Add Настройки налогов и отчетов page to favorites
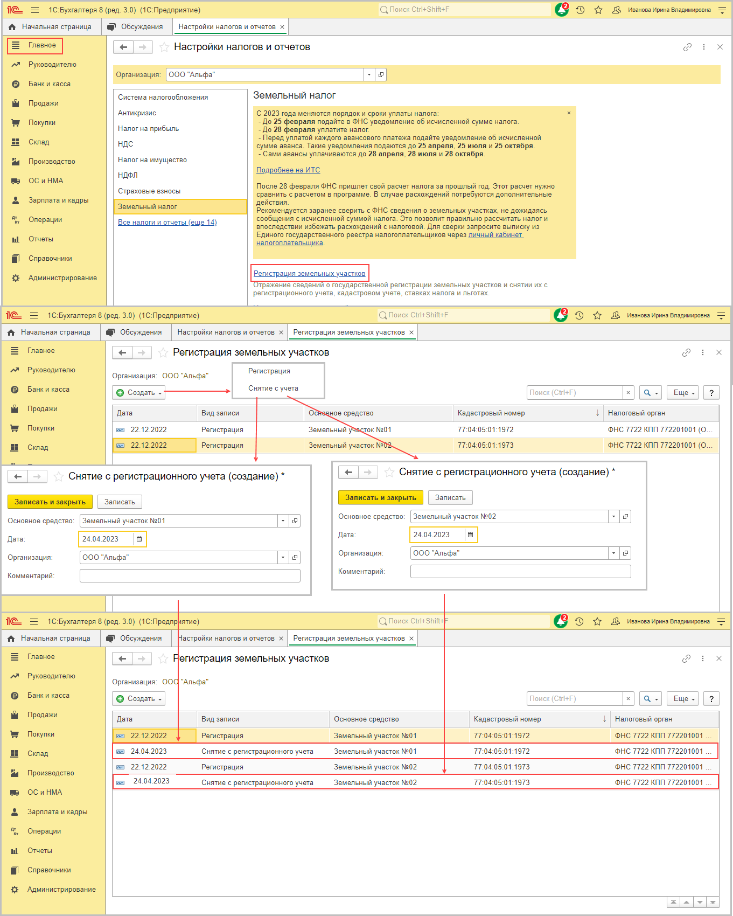This screenshot has height=916, width=733. coord(164,47)
